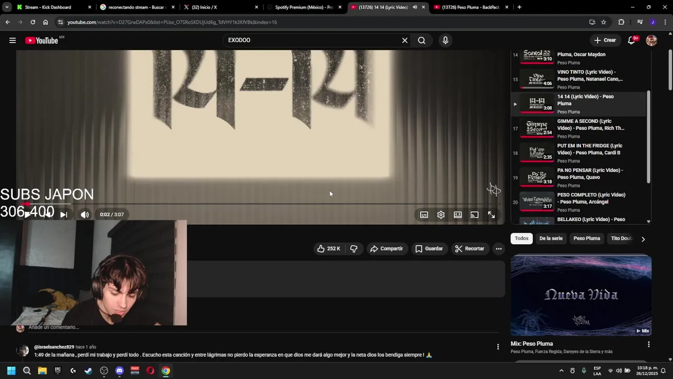
Task: Open more actions three-dot menu under video
Action: click(x=498, y=248)
